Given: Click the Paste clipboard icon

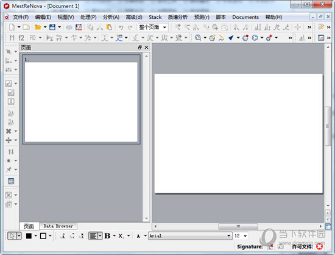Looking at the screenshot, I should coord(109,27).
